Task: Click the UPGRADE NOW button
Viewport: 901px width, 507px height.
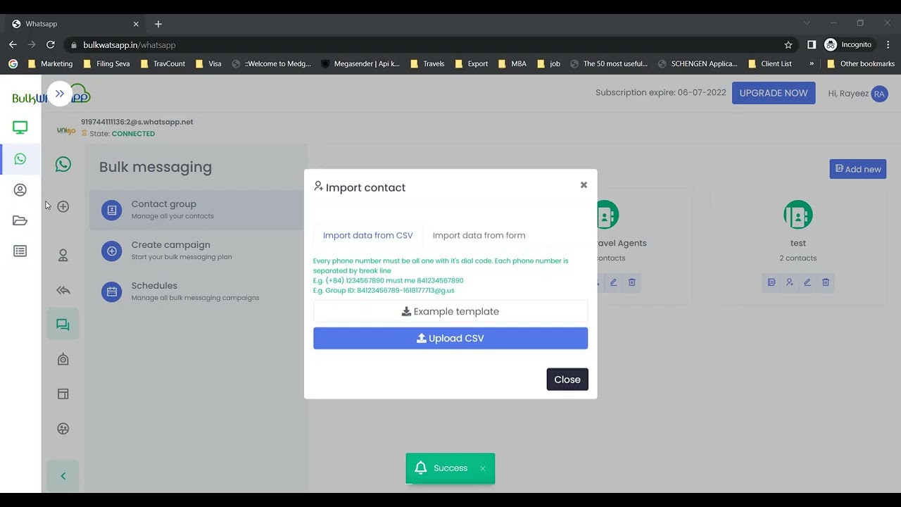Action: pyautogui.click(x=774, y=93)
